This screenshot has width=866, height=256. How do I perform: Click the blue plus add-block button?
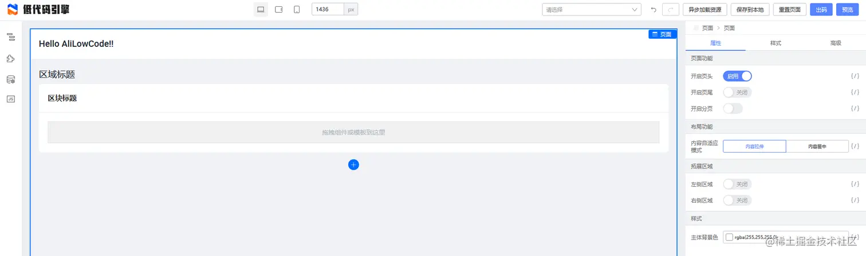pos(353,165)
